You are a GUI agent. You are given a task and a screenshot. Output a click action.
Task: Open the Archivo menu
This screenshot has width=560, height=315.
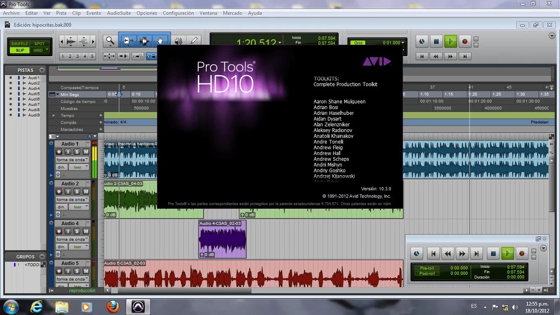[11, 13]
